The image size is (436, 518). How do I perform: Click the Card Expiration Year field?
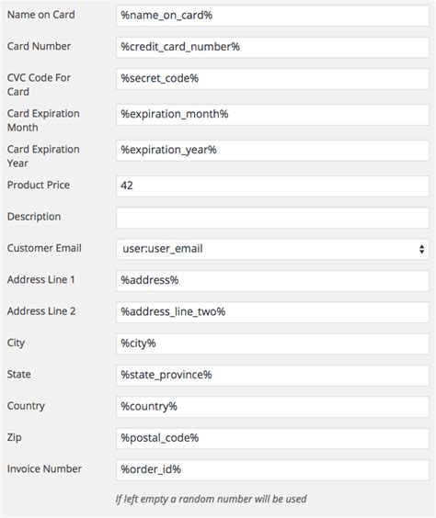click(272, 151)
